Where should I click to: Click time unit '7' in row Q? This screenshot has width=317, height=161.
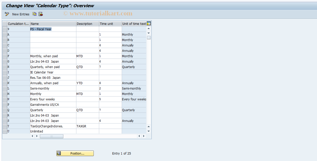point(110,110)
